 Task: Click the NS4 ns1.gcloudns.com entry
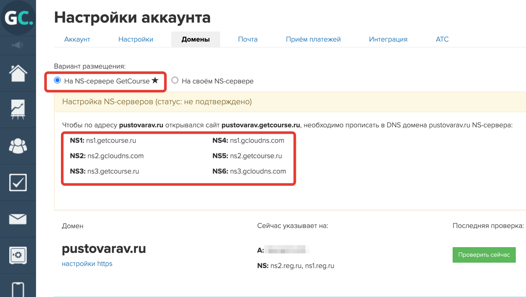coord(249,140)
